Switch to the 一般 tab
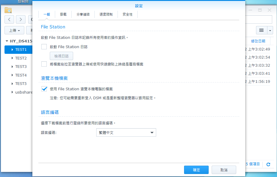This screenshot has width=277, height=177. pyautogui.click(x=47, y=14)
